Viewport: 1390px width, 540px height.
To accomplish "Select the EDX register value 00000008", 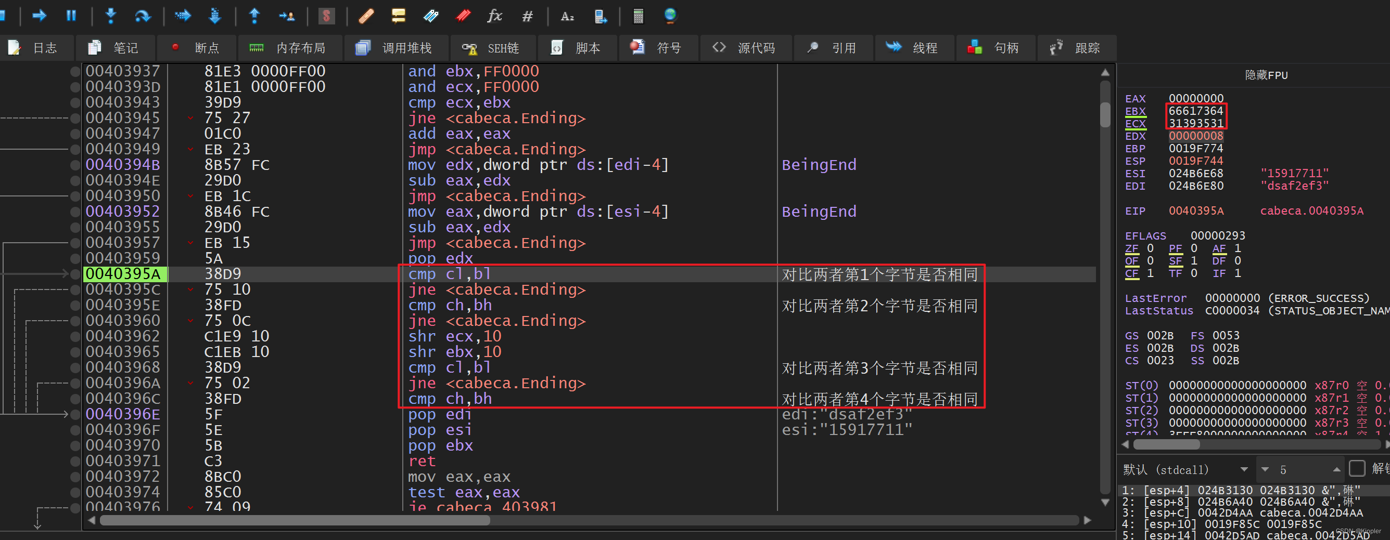I will click(1196, 136).
